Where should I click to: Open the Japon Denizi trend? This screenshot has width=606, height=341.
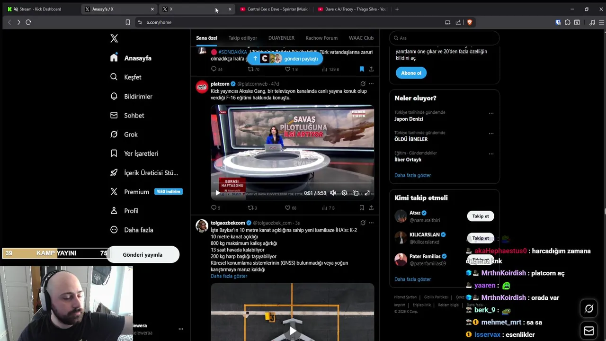click(409, 119)
